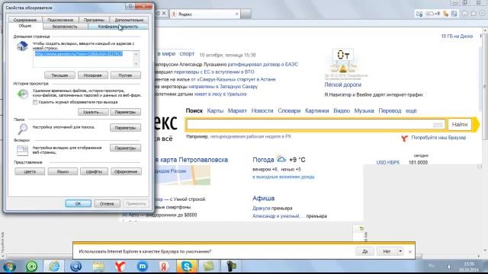
Task: Open Параметры for tabs settings
Action: click(x=125, y=148)
